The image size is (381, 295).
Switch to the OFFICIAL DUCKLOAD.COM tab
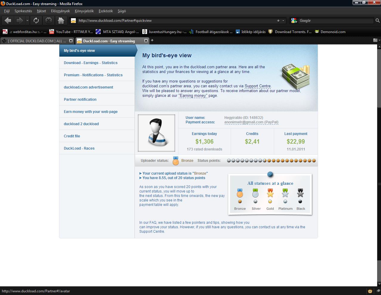point(37,41)
